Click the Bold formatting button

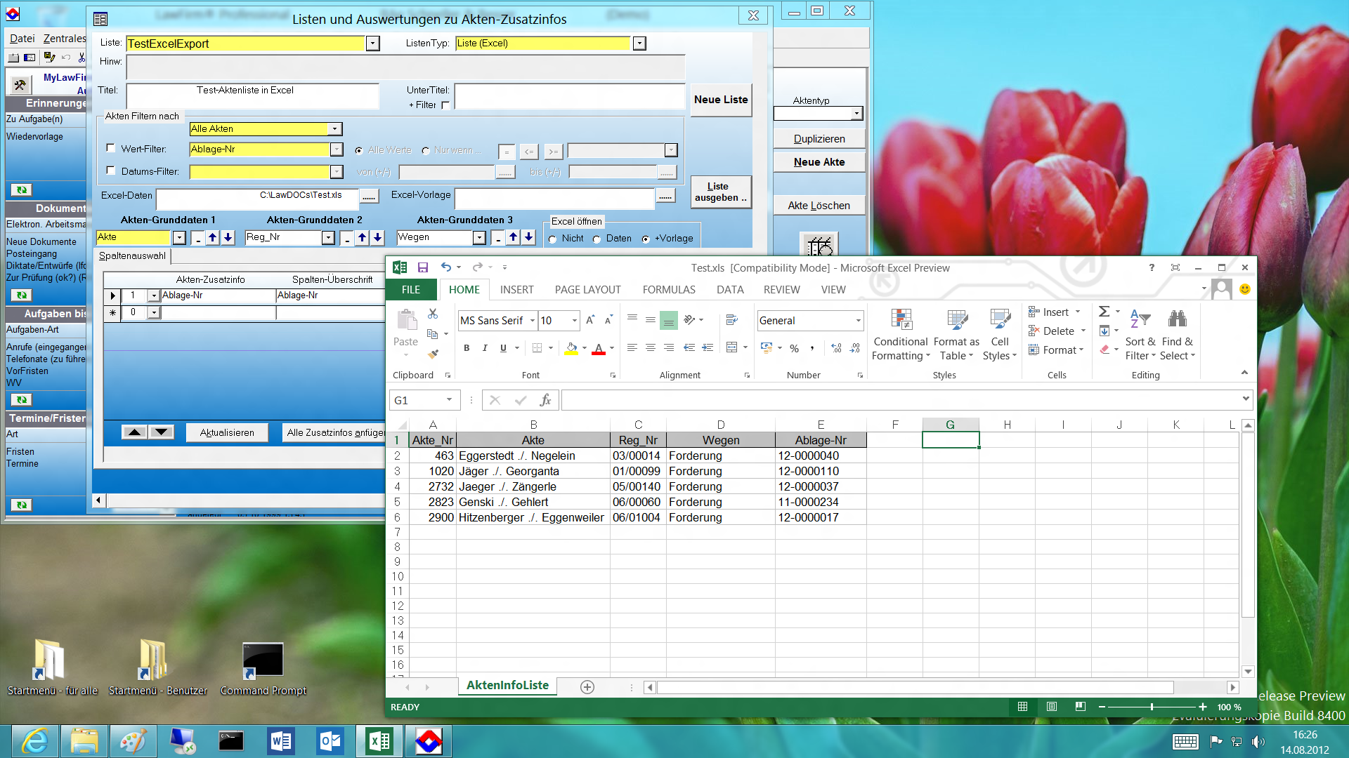pyautogui.click(x=467, y=348)
